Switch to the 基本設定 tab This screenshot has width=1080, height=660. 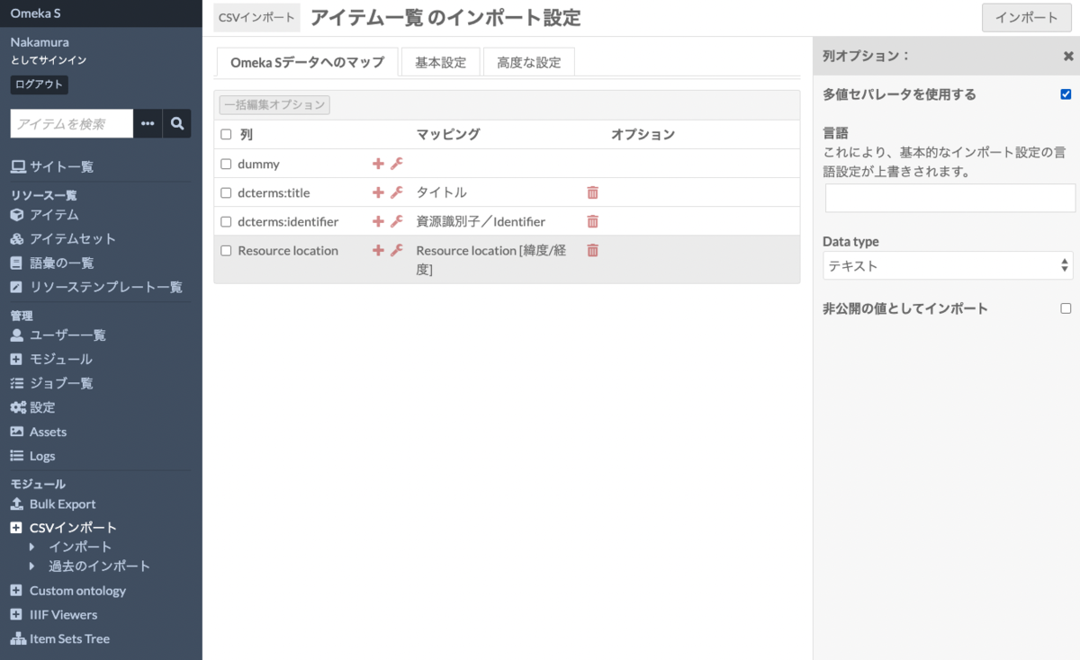(x=440, y=62)
